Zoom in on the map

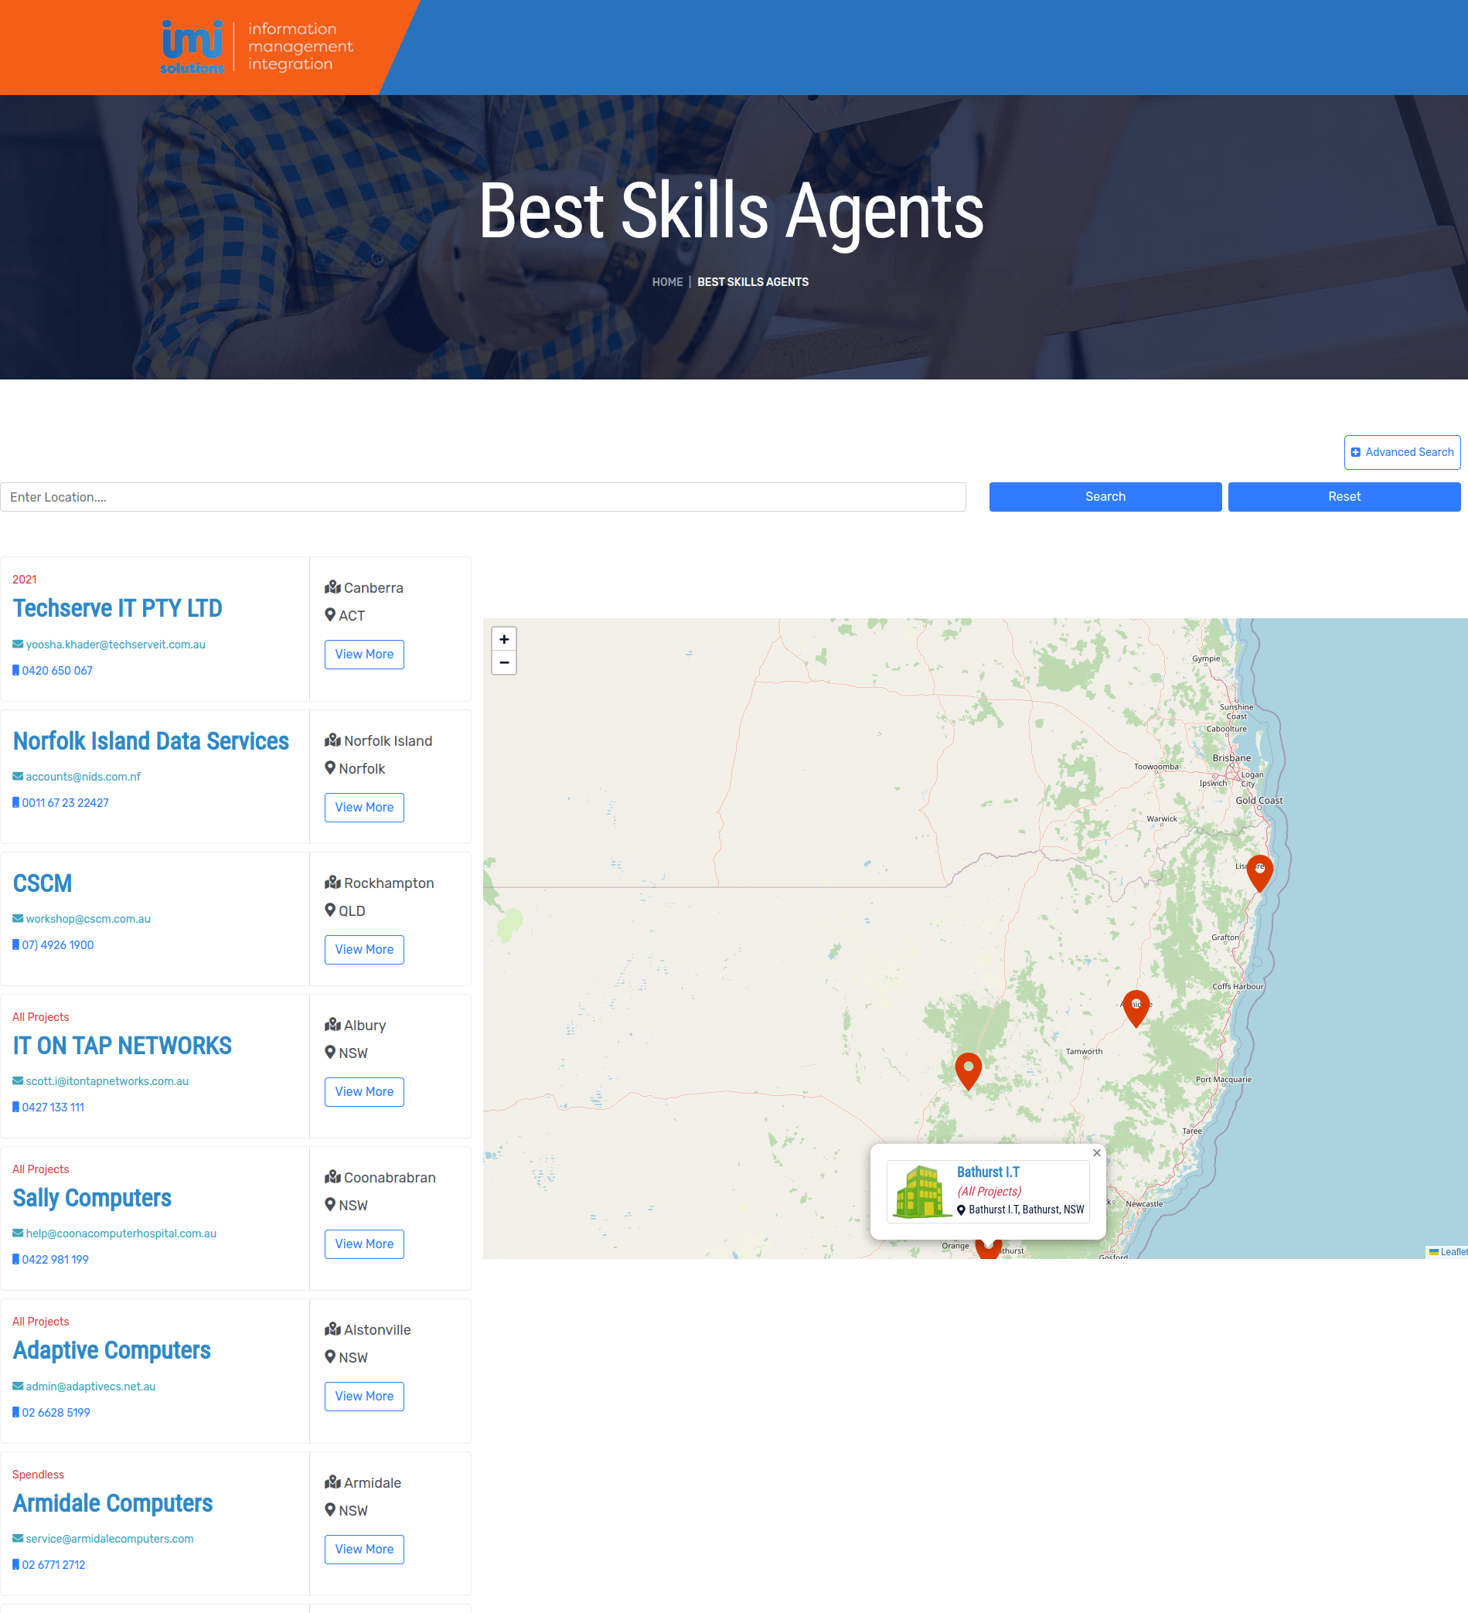(x=503, y=639)
